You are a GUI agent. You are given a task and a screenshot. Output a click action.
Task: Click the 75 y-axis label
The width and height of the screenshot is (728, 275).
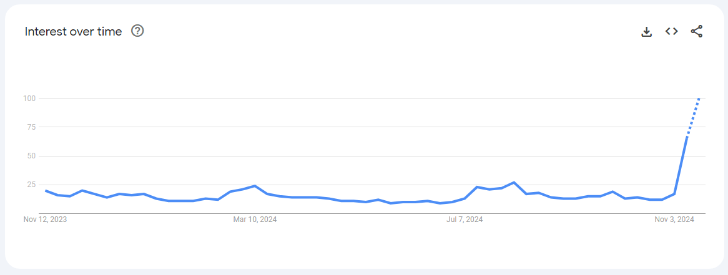click(31, 127)
